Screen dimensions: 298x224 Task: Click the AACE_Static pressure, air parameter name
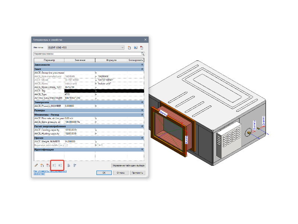pyautogui.click(x=48, y=122)
